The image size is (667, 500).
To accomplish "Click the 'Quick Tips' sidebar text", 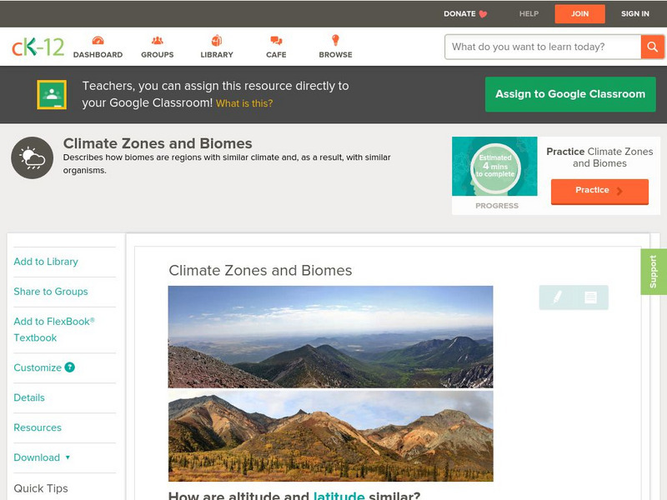I will click(41, 488).
